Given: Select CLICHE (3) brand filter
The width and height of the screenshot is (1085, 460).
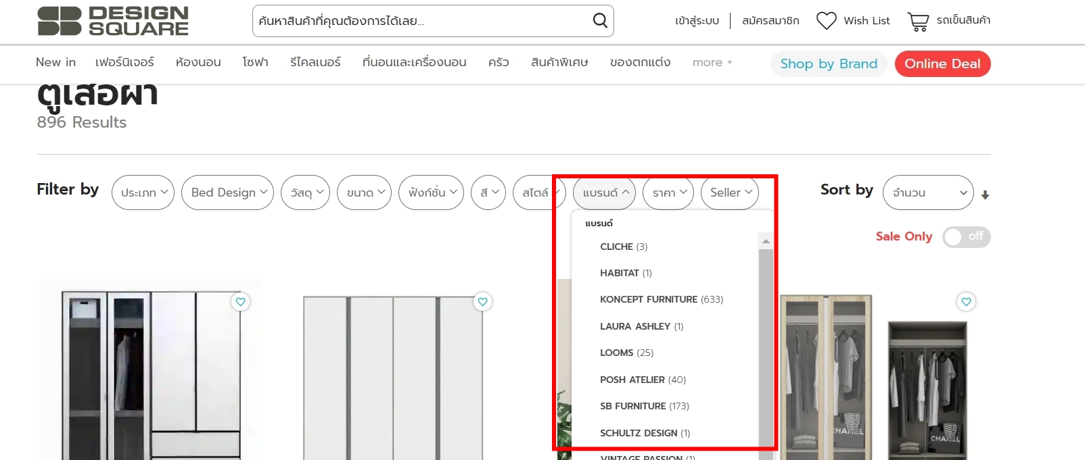Looking at the screenshot, I should point(624,247).
